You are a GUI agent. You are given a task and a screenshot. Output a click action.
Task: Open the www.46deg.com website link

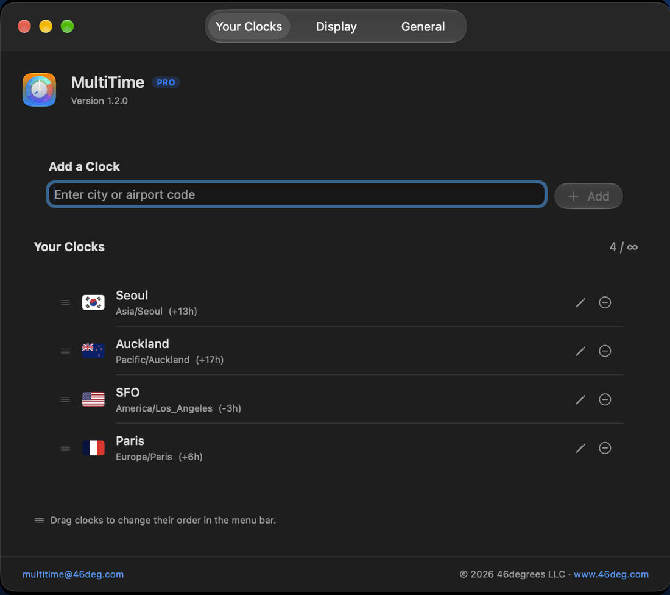click(611, 574)
